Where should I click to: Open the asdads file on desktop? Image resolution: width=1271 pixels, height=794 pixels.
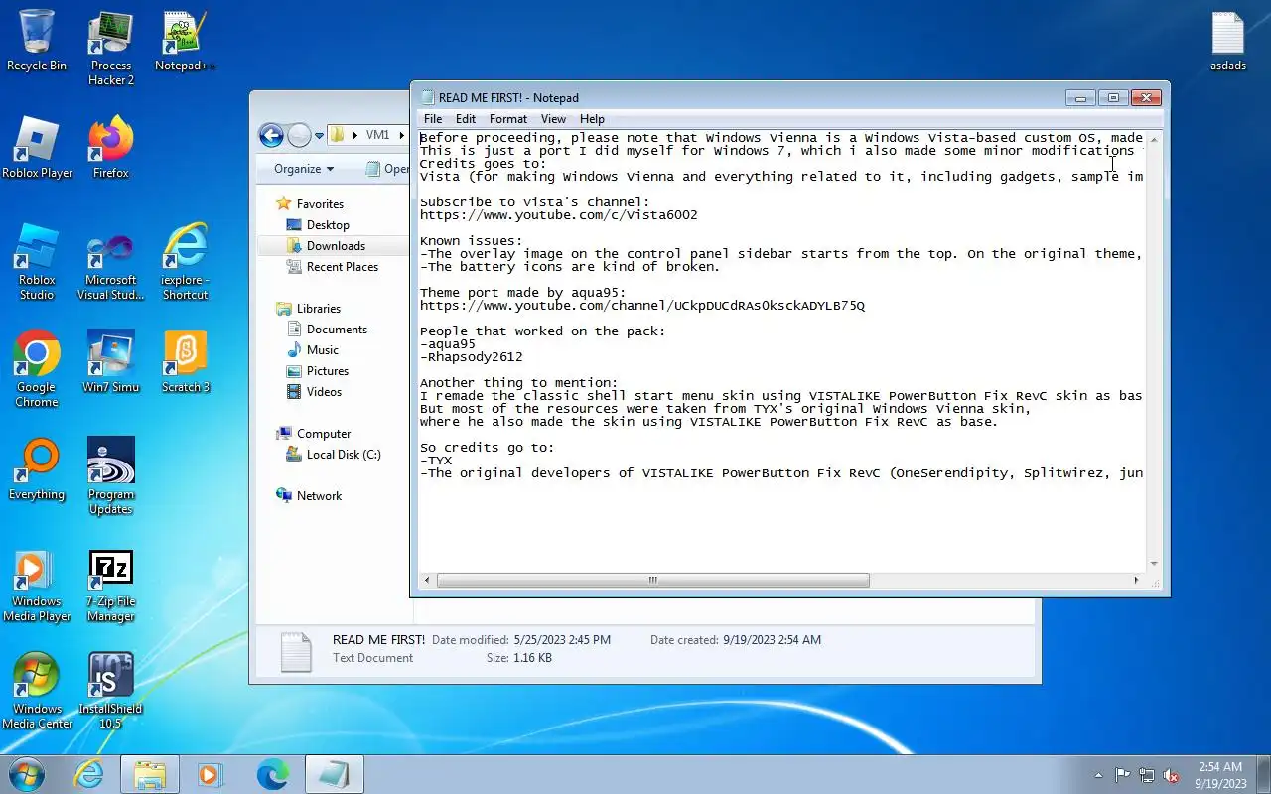click(x=1228, y=41)
